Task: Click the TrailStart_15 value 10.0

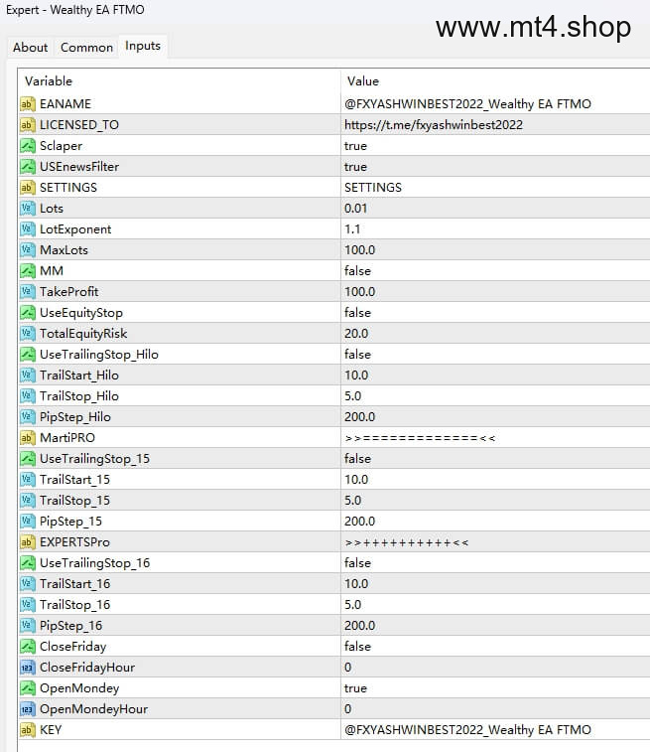Action: [356, 480]
